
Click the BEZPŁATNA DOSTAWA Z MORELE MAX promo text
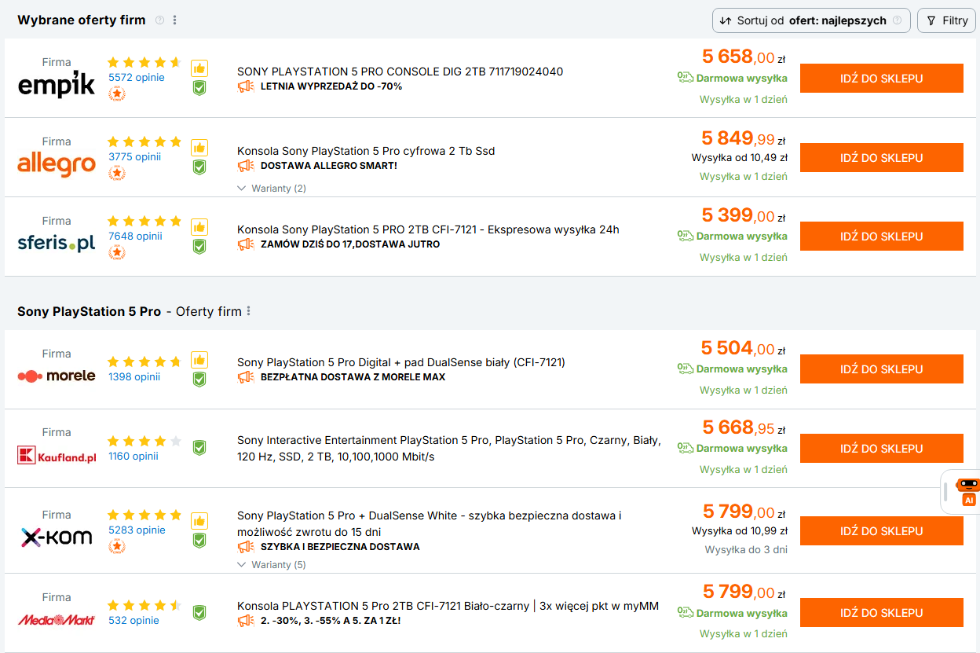(353, 377)
